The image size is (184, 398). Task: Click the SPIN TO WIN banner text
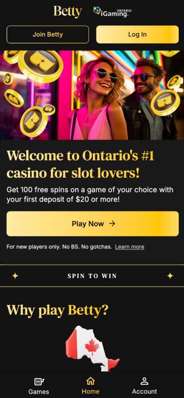click(x=92, y=276)
